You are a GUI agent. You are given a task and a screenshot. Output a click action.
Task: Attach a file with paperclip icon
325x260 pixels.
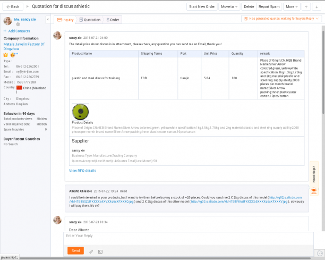pos(91,251)
